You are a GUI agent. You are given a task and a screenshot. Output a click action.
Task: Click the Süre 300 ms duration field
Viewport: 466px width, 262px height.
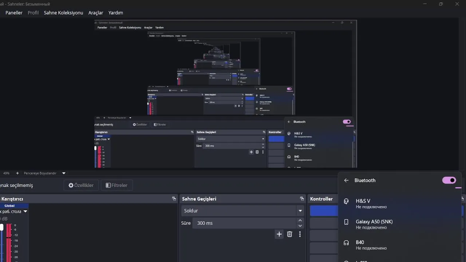tap(245, 223)
